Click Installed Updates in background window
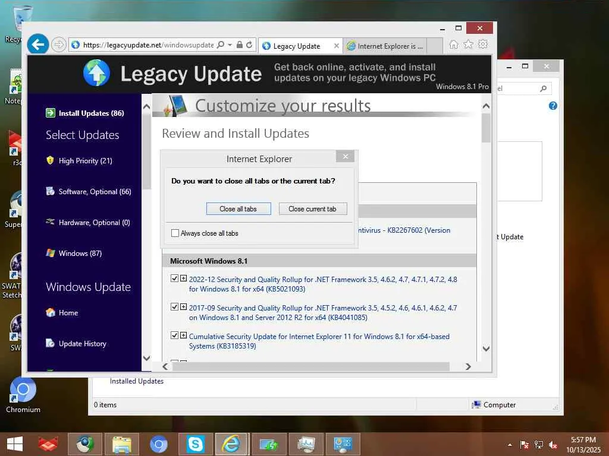Viewport: 609px width, 456px height. point(136,381)
